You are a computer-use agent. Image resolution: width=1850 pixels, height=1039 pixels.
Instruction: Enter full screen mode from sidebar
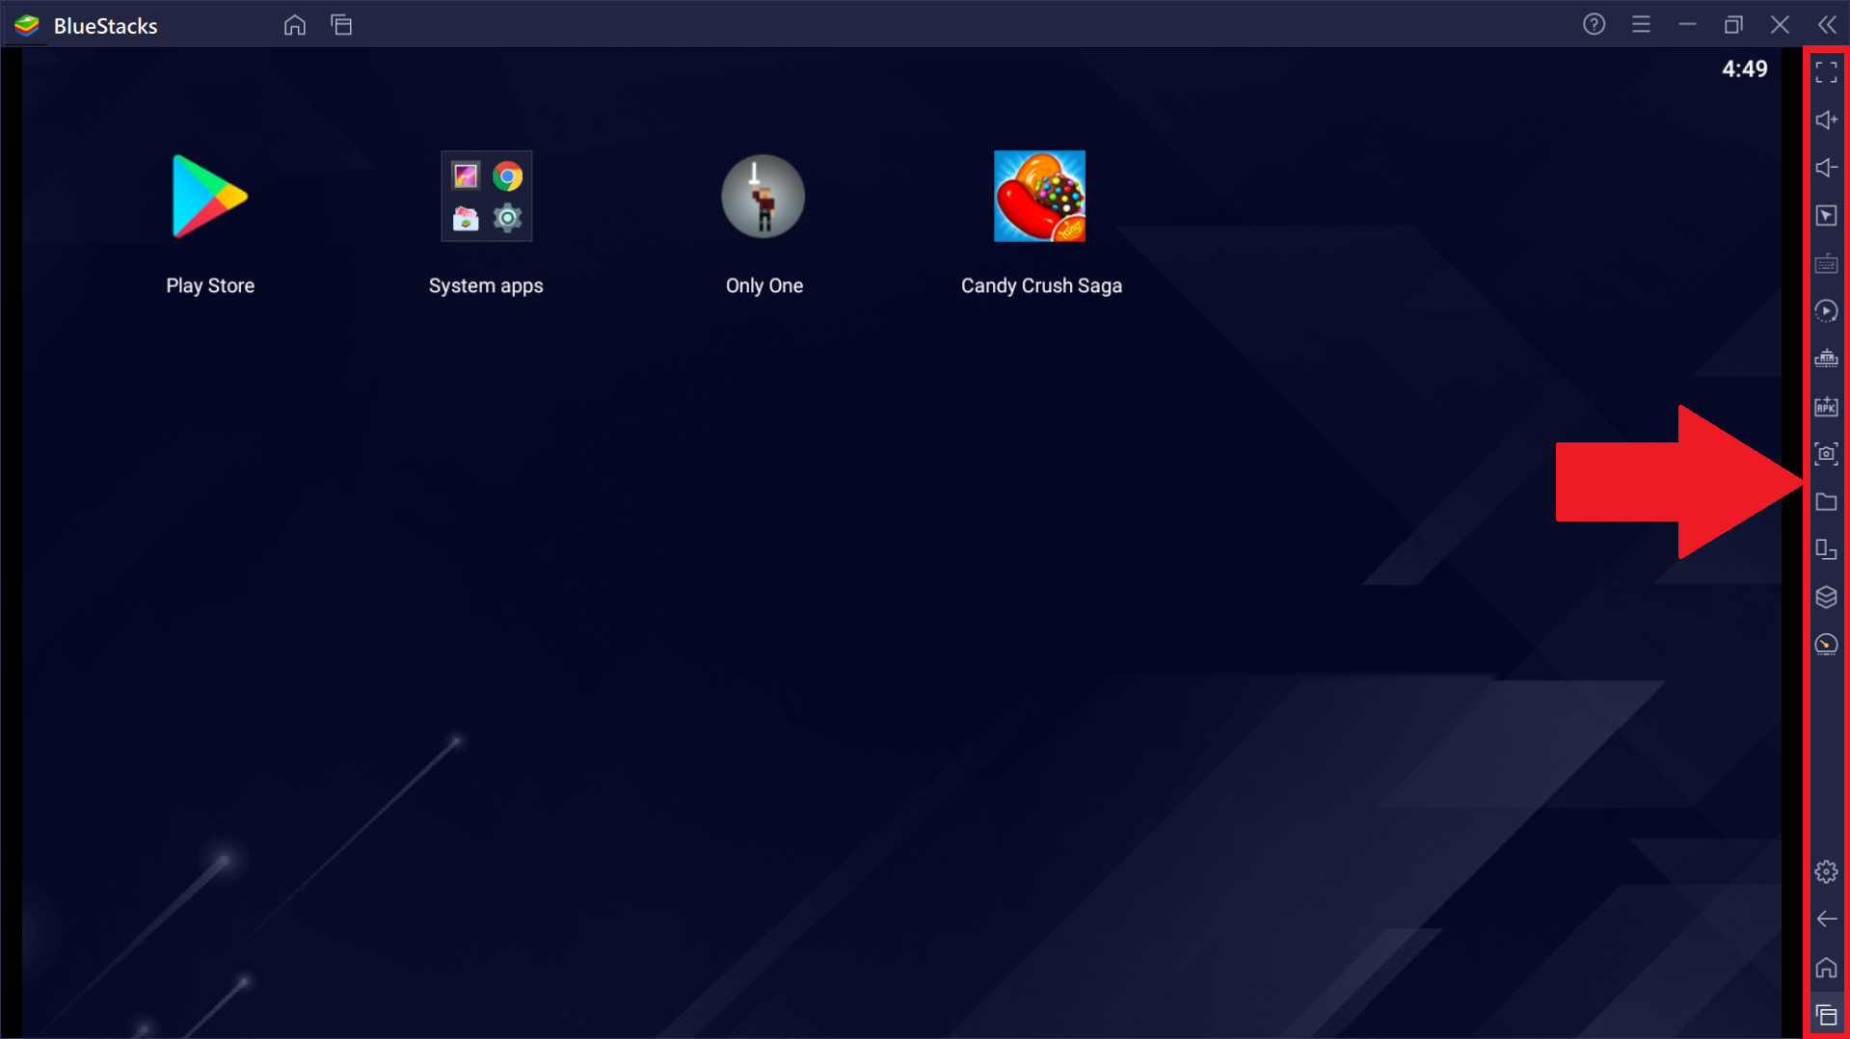click(1826, 72)
